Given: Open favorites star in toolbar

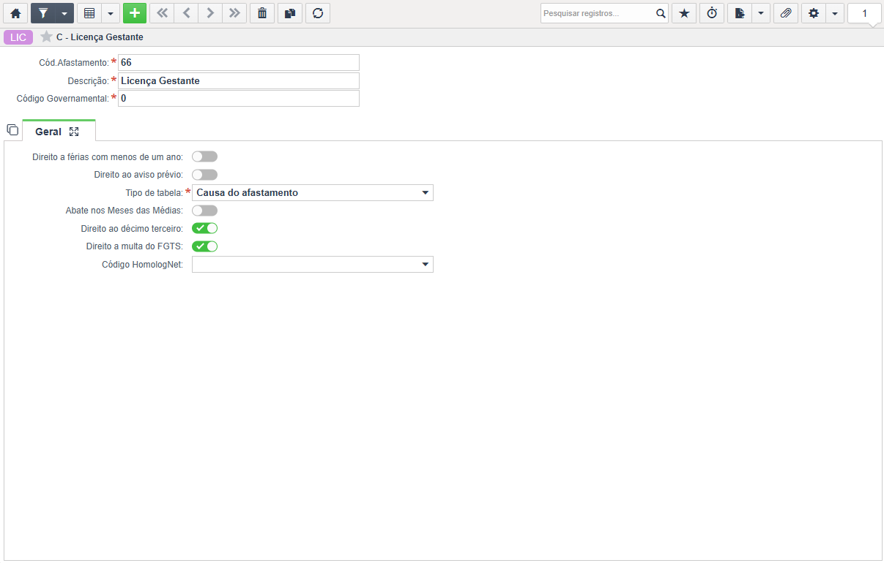Looking at the screenshot, I should (x=684, y=13).
